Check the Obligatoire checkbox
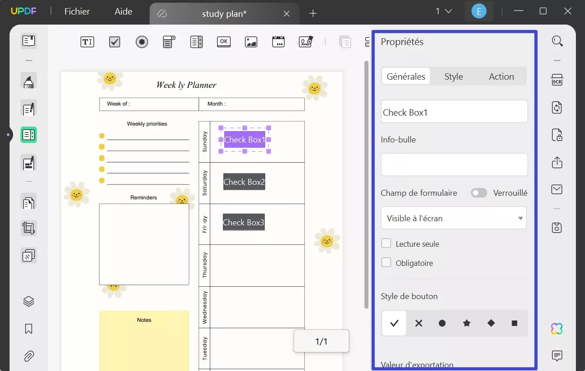Image resolution: width=585 pixels, height=371 pixels. click(x=386, y=263)
